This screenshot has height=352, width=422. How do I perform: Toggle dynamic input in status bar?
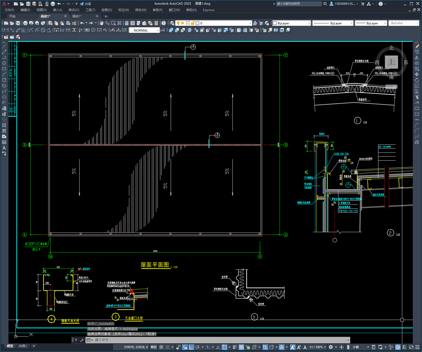click(x=185, y=347)
